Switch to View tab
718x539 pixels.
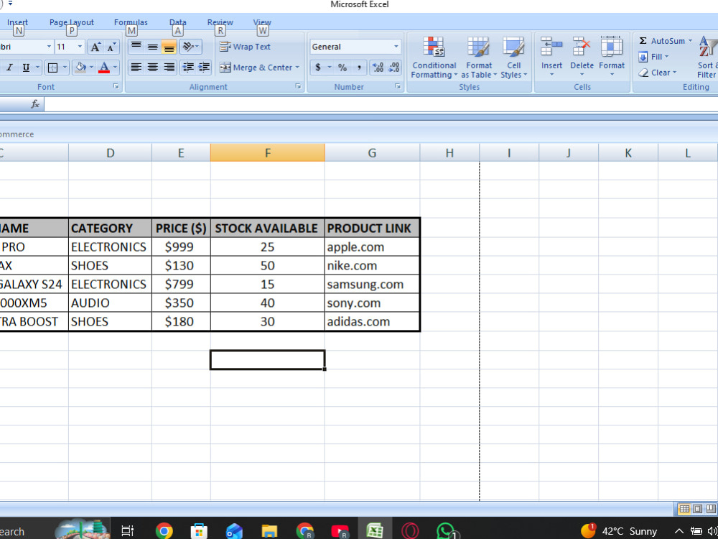262,22
